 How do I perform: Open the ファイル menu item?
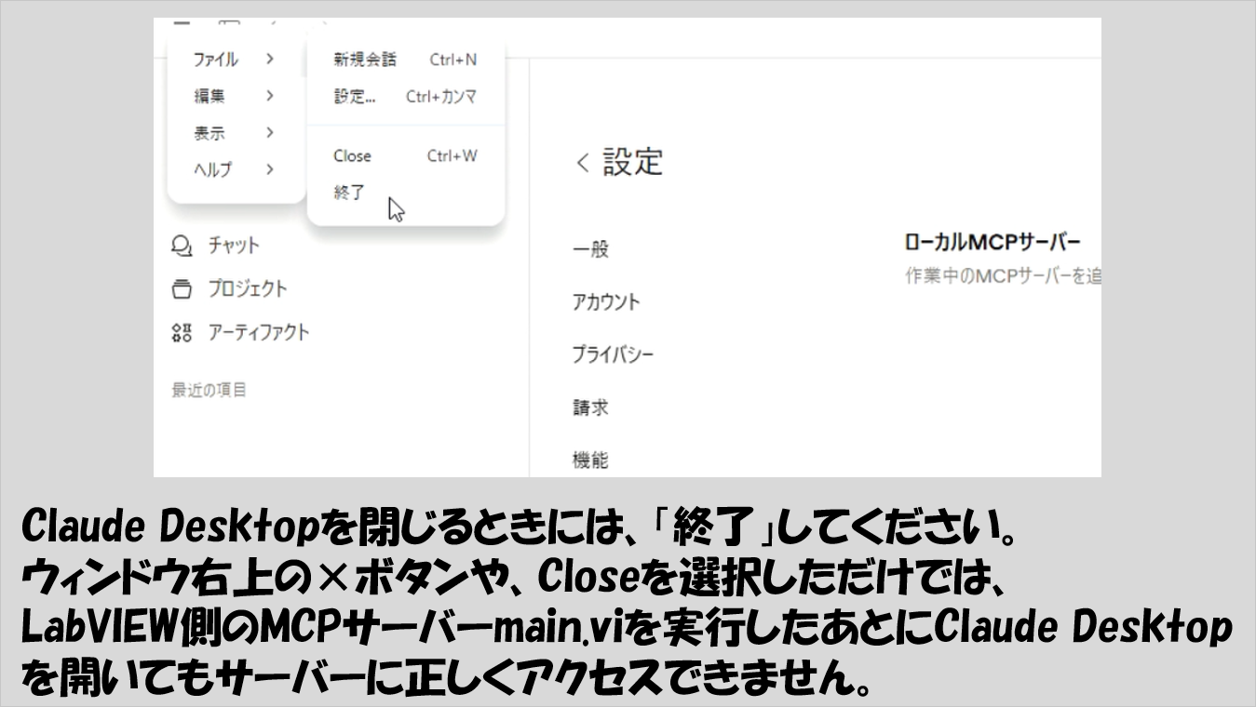[x=216, y=60]
